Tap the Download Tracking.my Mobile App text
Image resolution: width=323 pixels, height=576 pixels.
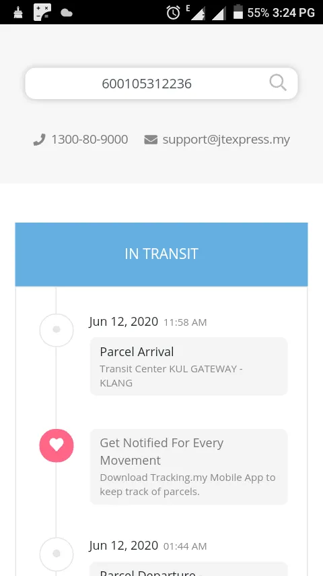pyautogui.click(x=188, y=484)
